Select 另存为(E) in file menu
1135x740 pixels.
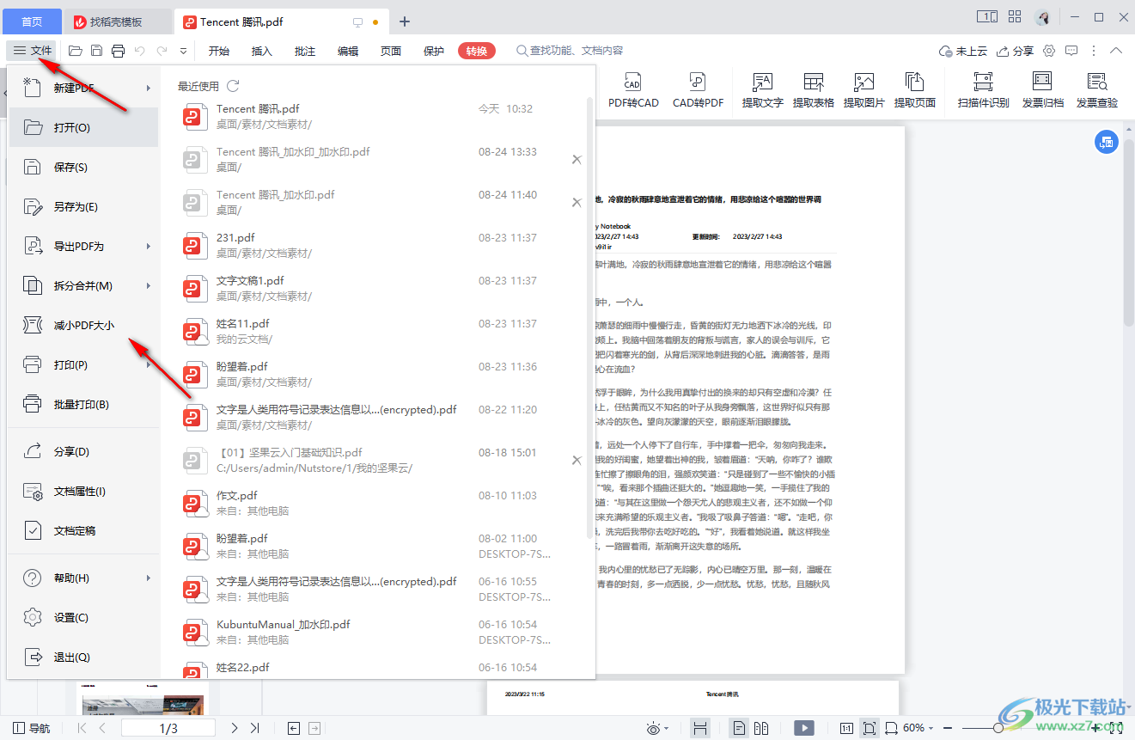click(x=84, y=206)
